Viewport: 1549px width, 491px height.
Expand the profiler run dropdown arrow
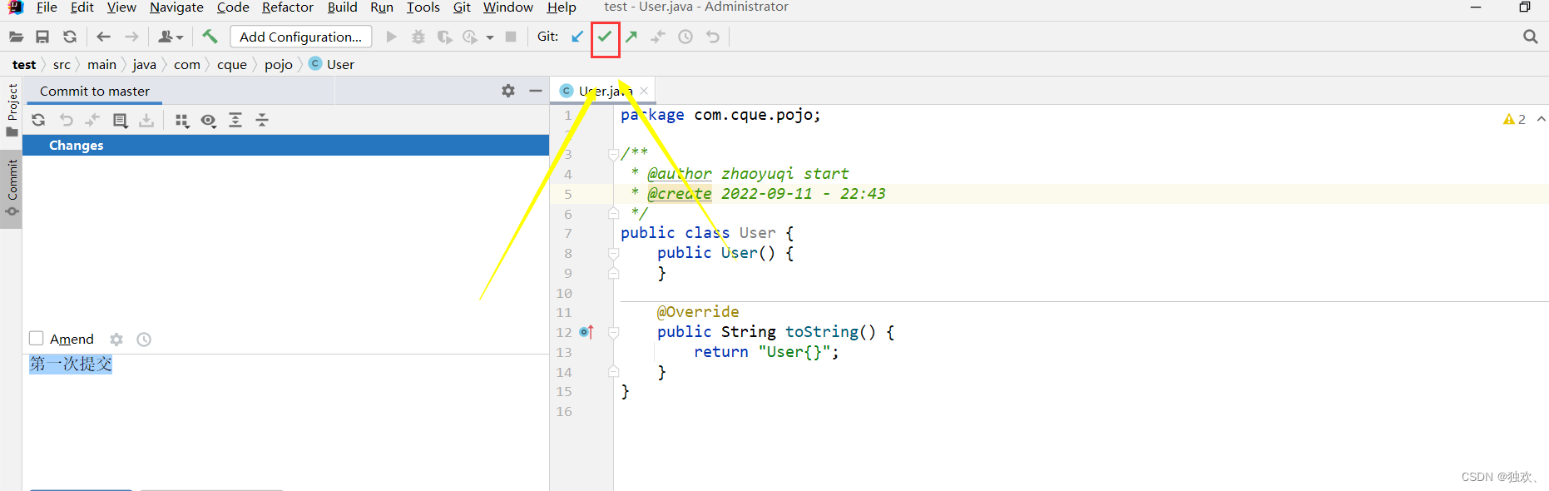coord(490,37)
